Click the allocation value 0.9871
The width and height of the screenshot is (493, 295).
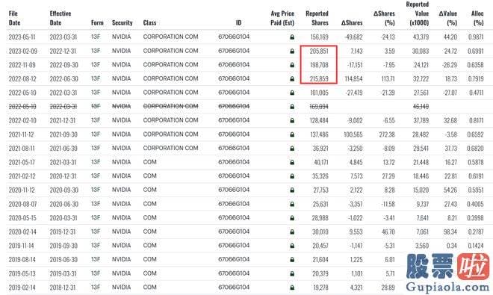(476, 37)
